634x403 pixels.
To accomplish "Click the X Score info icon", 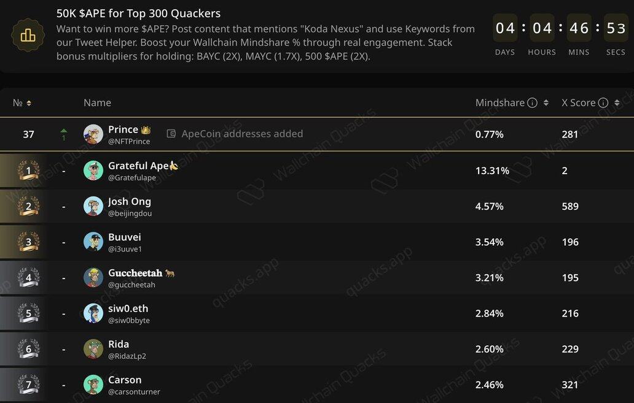I will click(x=603, y=103).
